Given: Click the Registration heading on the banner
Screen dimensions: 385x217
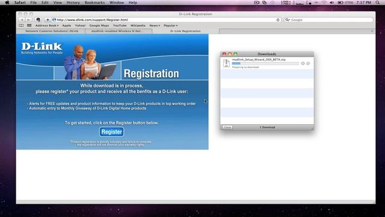Looking at the screenshot, I should (151, 74).
